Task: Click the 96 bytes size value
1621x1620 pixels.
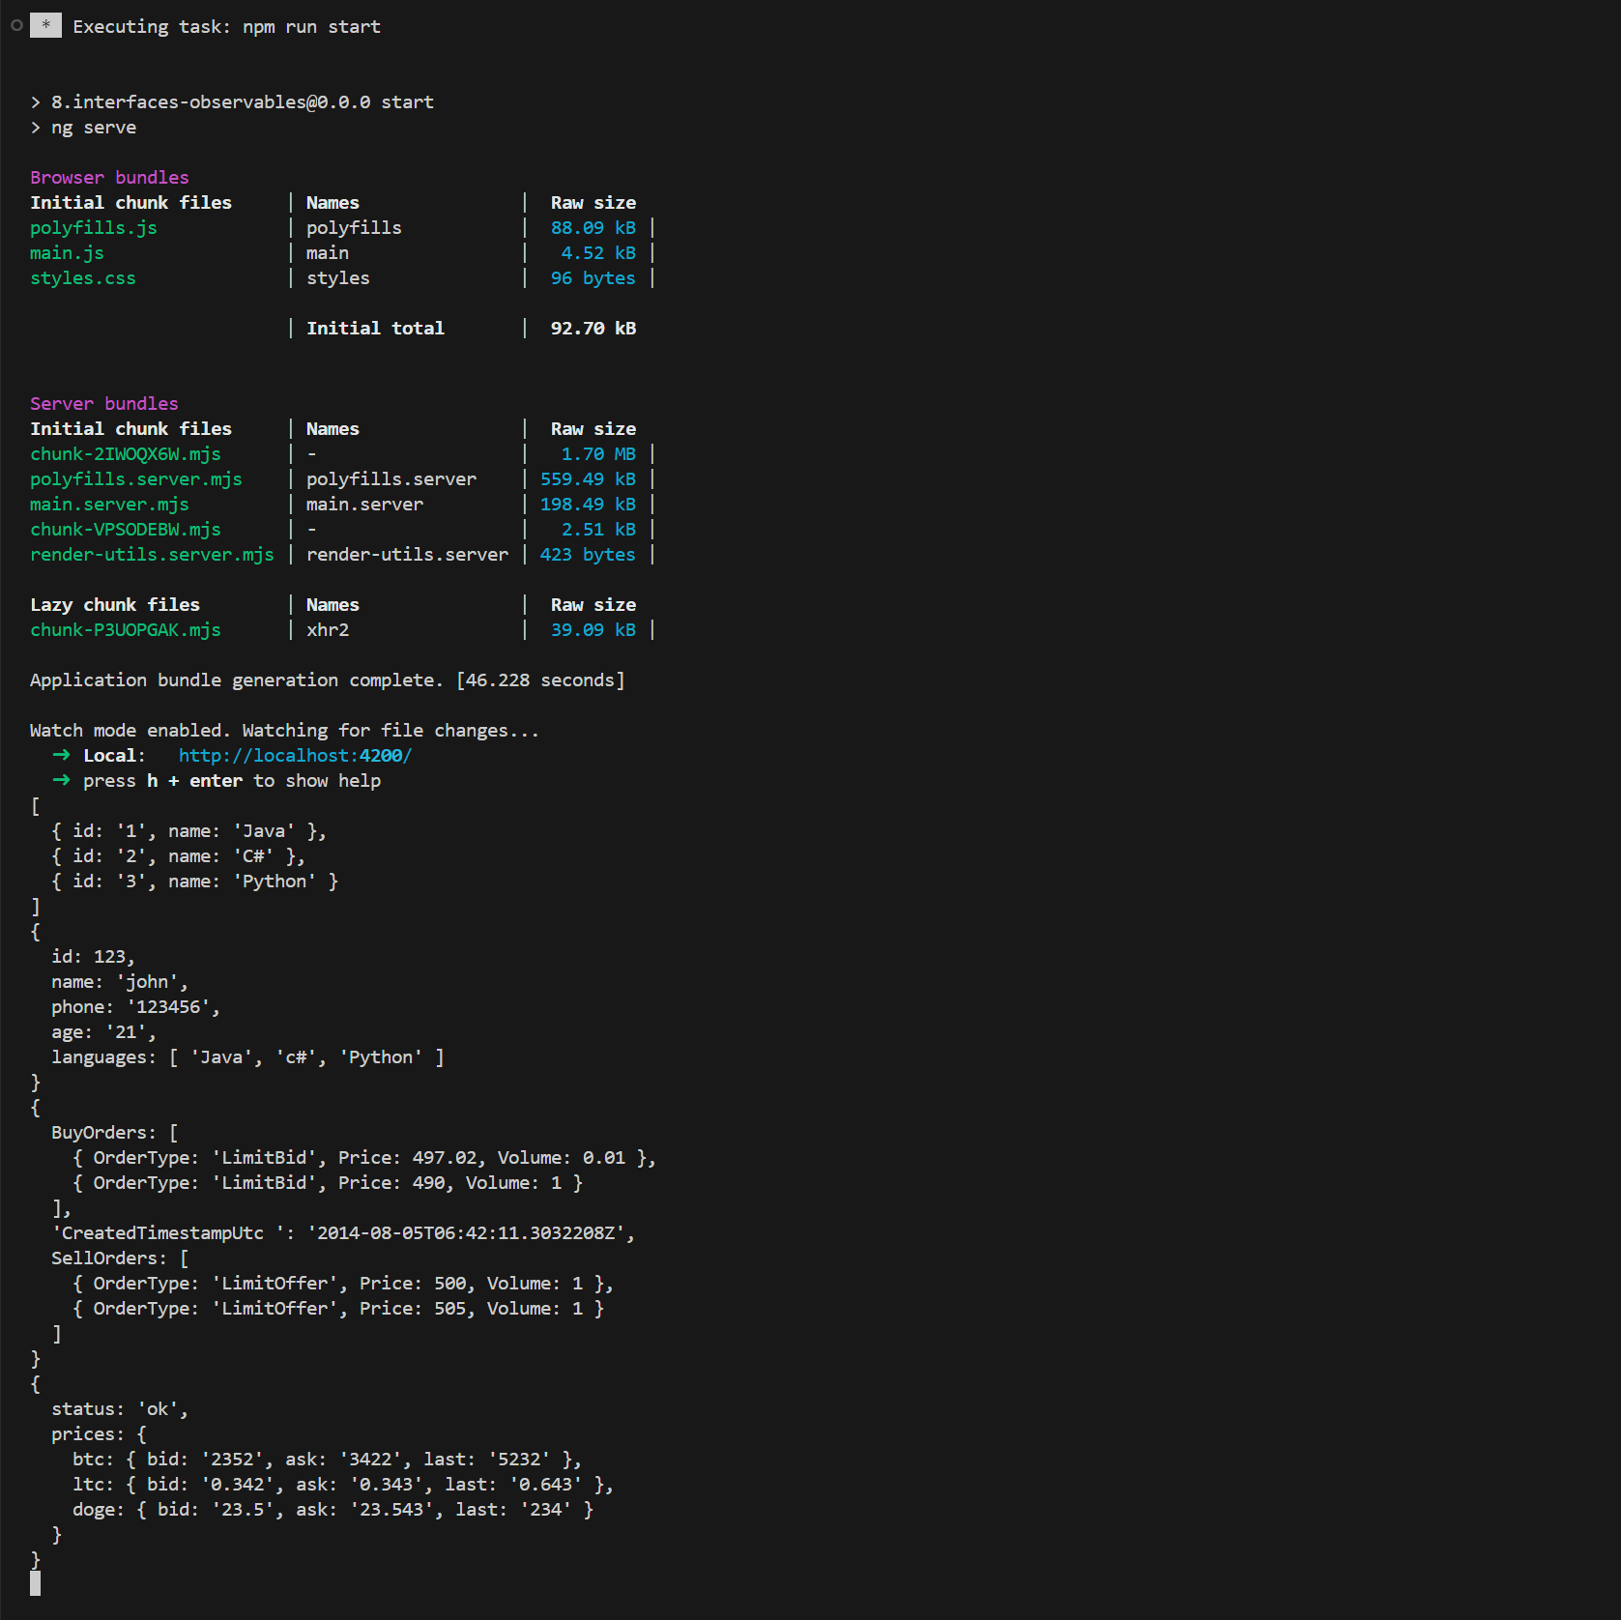Action: point(593,278)
